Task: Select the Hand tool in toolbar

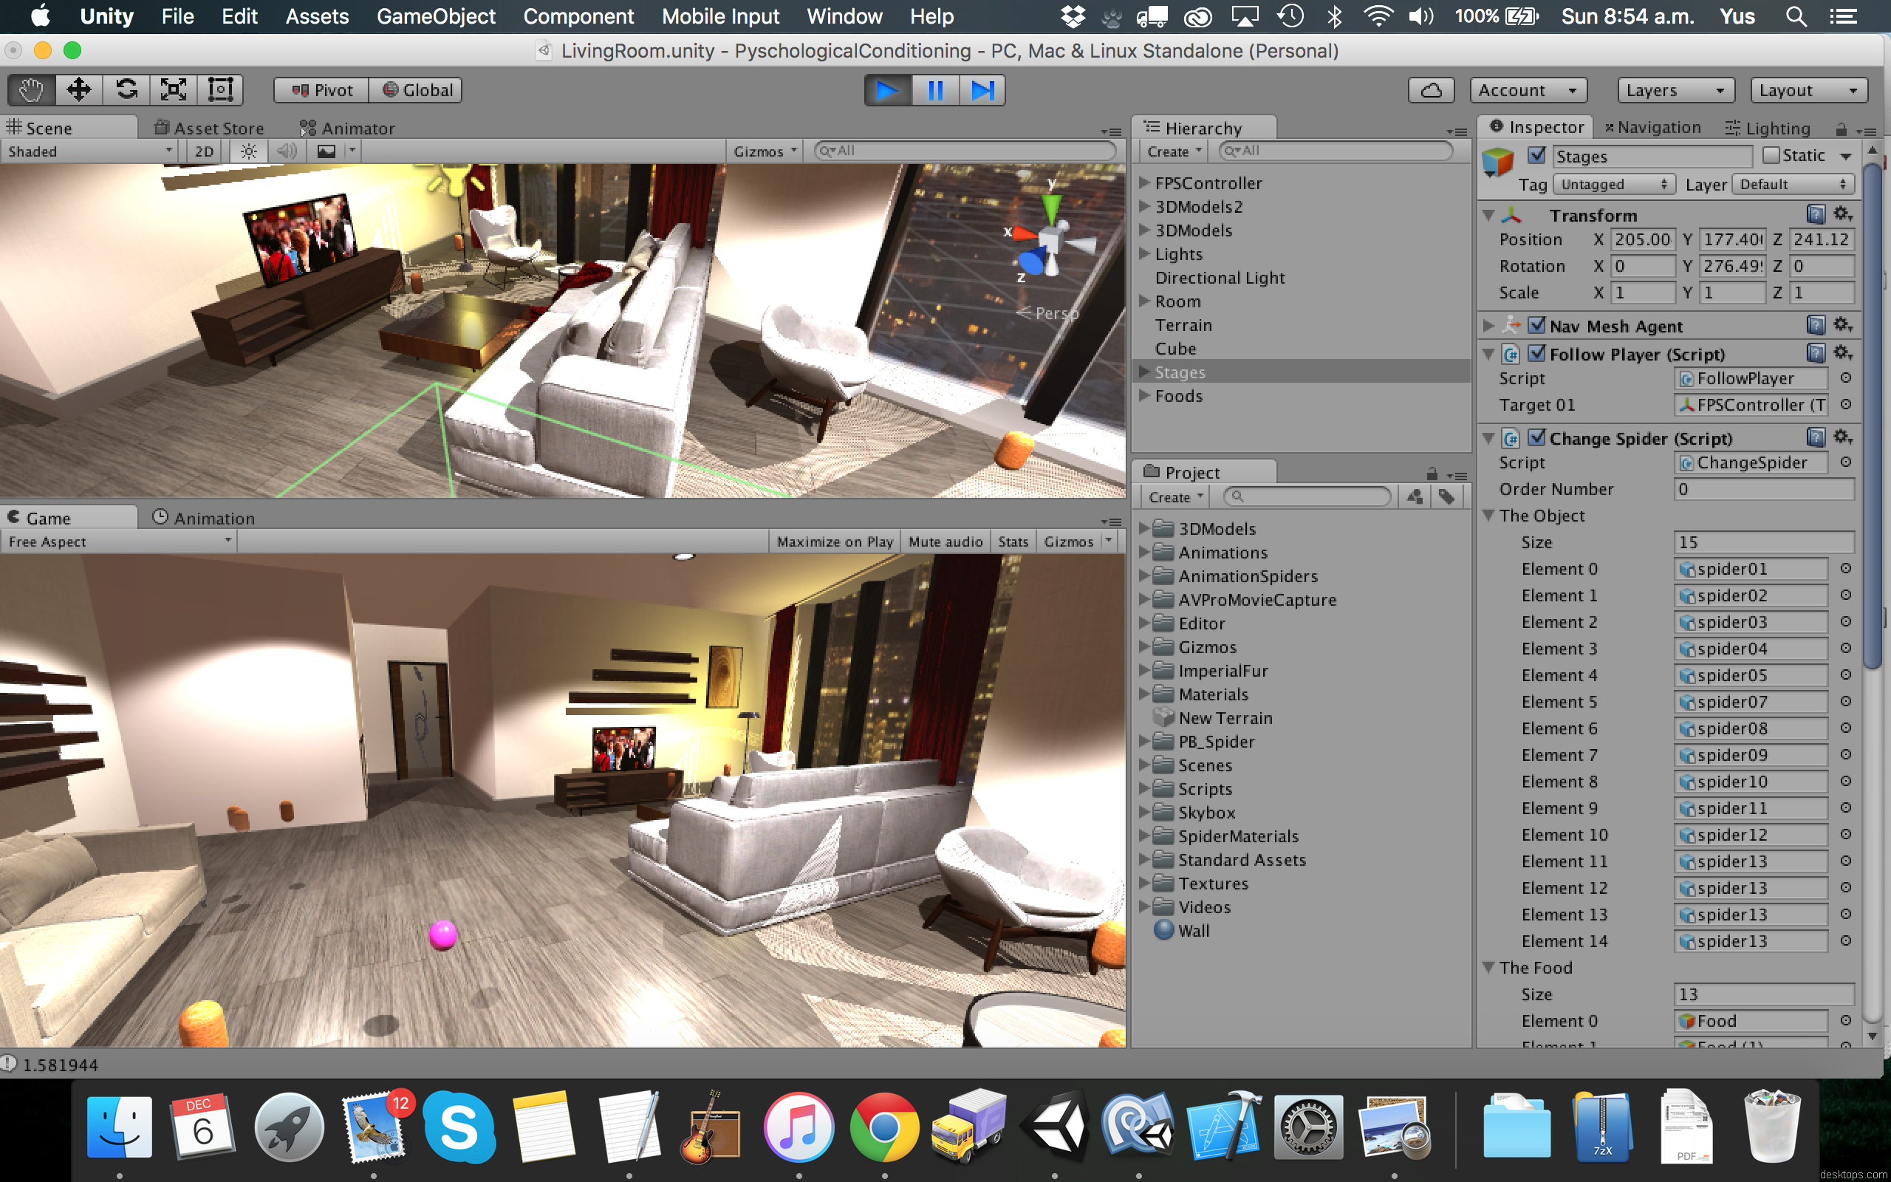Action: (x=30, y=90)
